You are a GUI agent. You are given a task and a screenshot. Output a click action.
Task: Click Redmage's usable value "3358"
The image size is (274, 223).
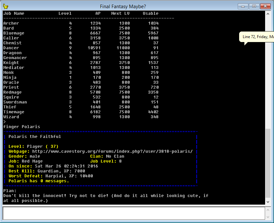click(x=153, y=92)
